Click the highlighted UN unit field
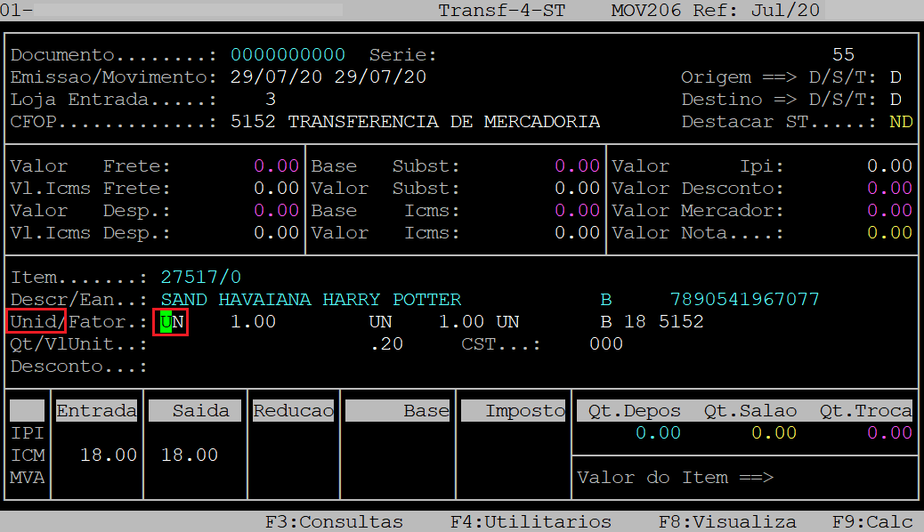 [x=172, y=322]
